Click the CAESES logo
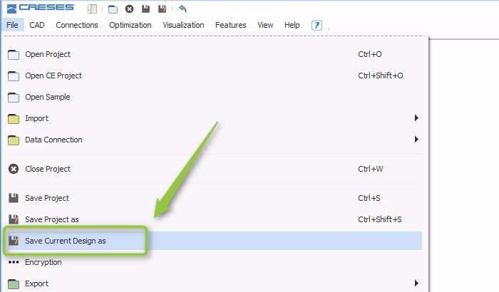Image resolution: width=499 pixels, height=292 pixels. click(x=41, y=9)
